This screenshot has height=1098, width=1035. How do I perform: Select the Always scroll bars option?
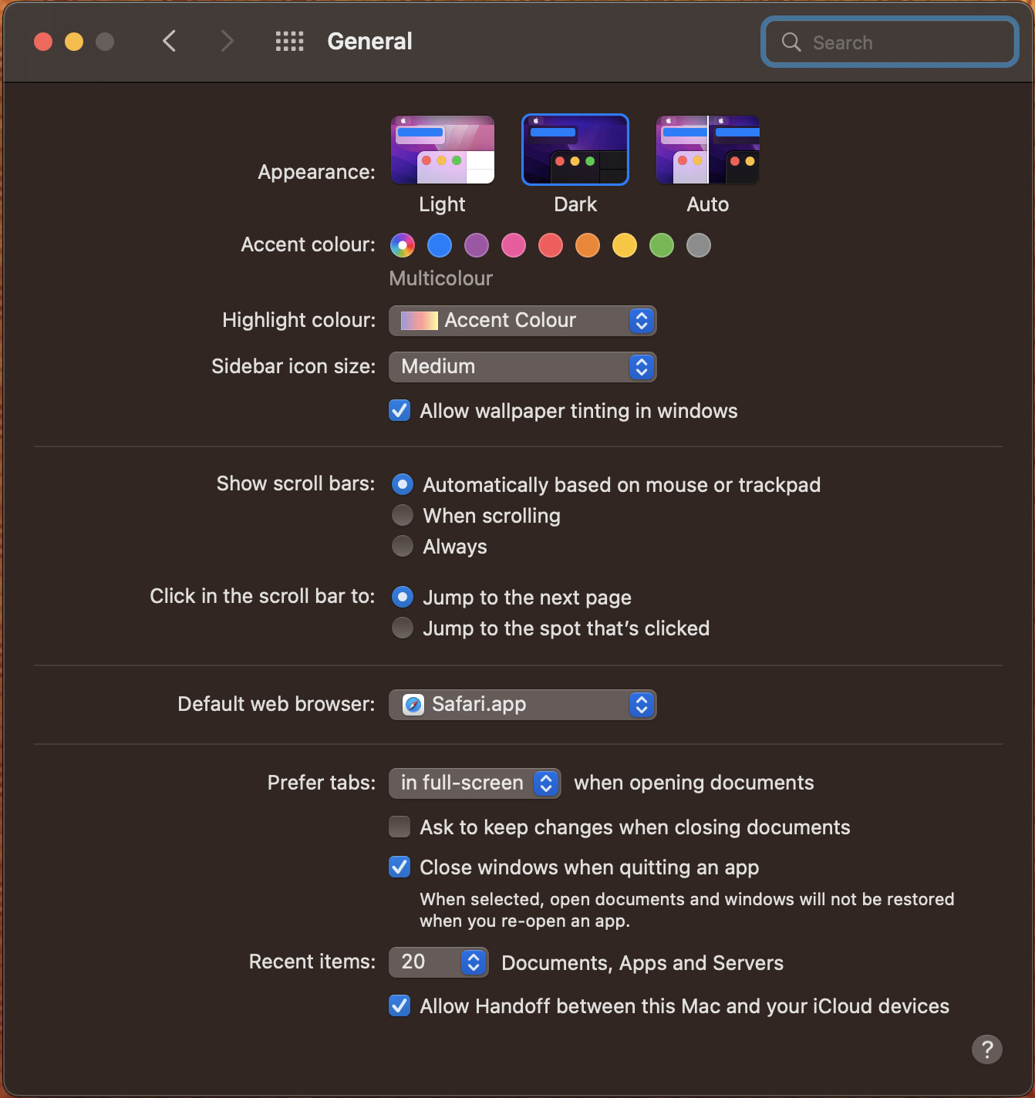coord(403,546)
